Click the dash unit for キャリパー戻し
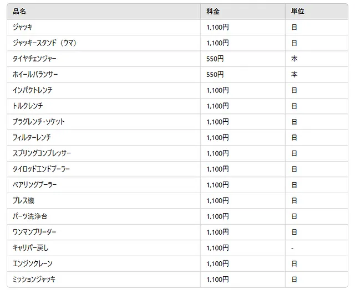 tap(292, 248)
